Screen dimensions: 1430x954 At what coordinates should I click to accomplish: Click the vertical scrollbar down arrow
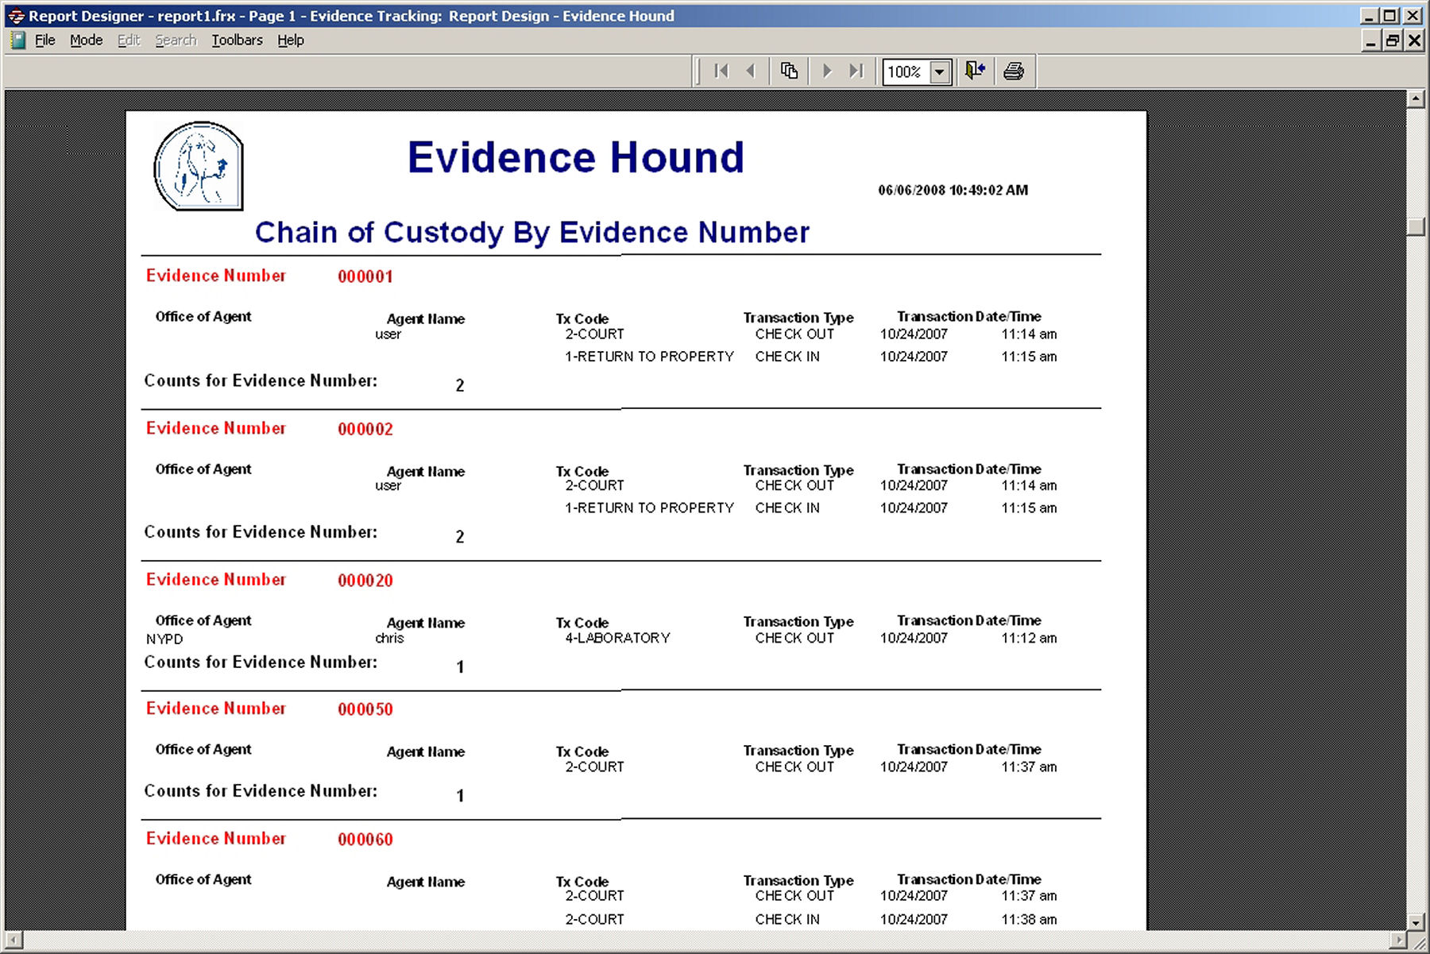point(1416,921)
